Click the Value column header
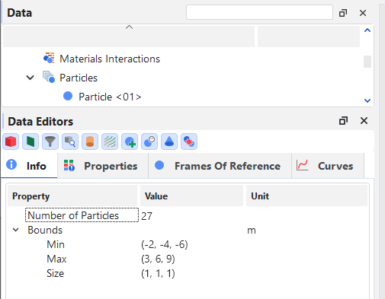This screenshot has height=299, width=385. (191, 196)
